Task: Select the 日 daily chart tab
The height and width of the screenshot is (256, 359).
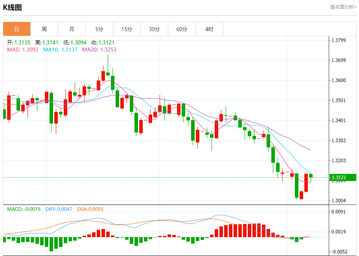Action: click(17, 29)
